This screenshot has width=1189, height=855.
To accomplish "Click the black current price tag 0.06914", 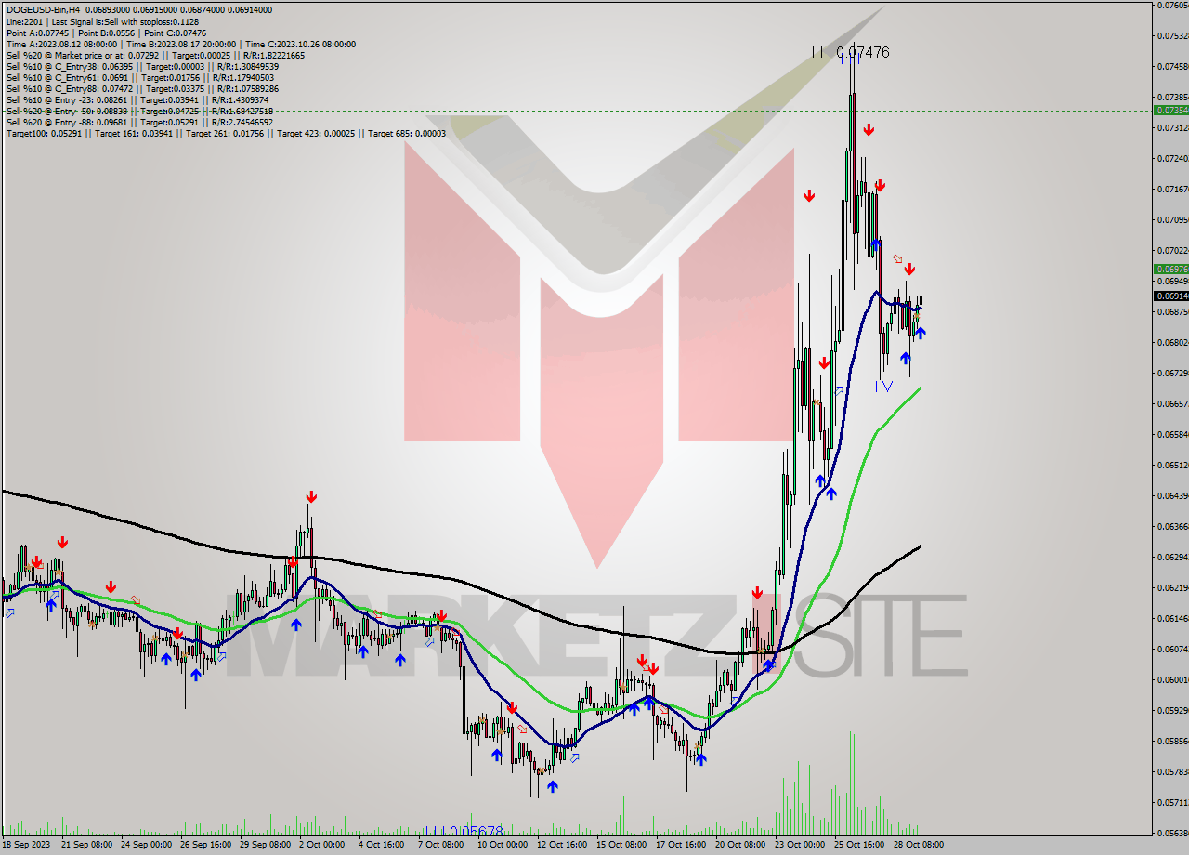I will coord(1170,296).
